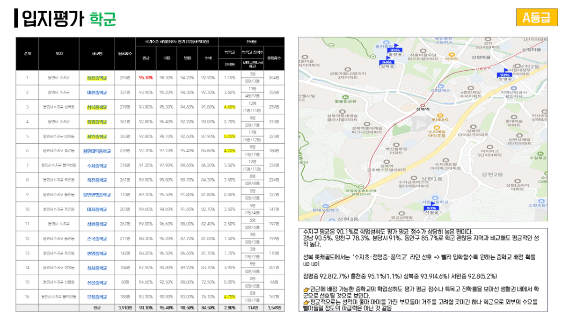
Task: Click the 응시자수 column header
Action: tap(125, 54)
